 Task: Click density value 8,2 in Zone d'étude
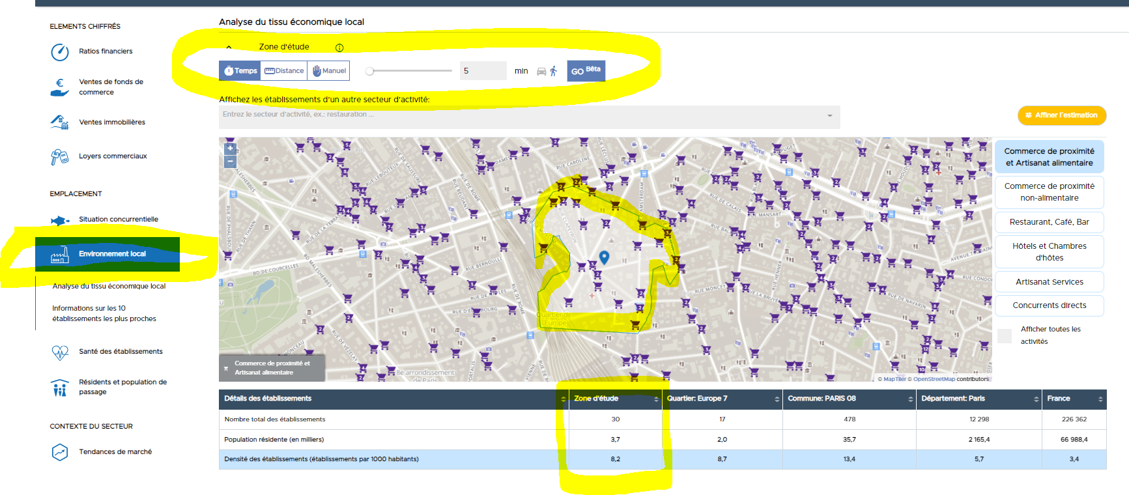pyautogui.click(x=616, y=459)
